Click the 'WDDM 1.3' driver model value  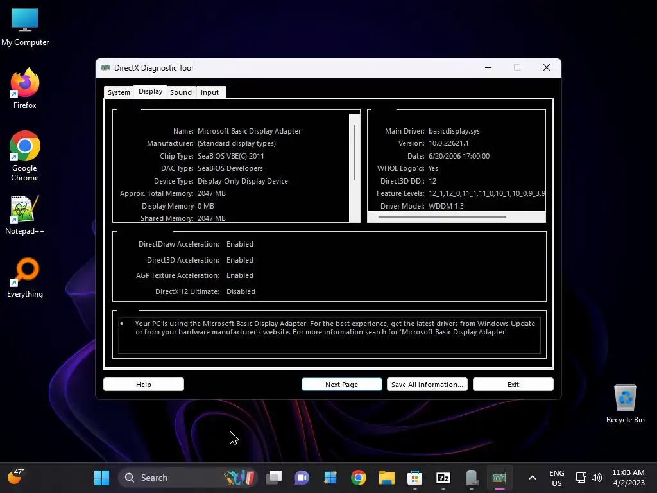coord(447,206)
